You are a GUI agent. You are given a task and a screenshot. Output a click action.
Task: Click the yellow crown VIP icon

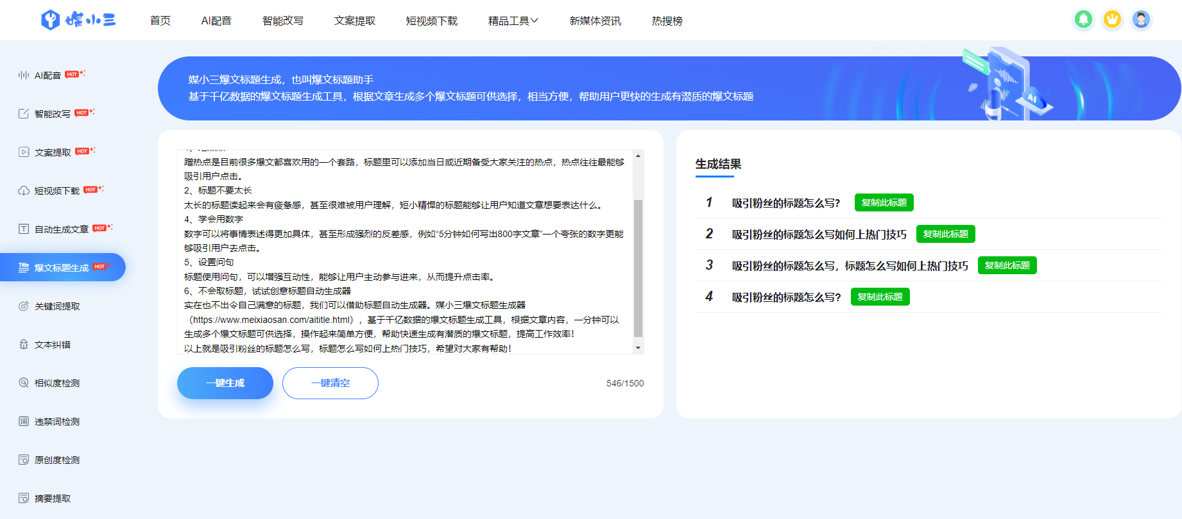click(x=1112, y=19)
